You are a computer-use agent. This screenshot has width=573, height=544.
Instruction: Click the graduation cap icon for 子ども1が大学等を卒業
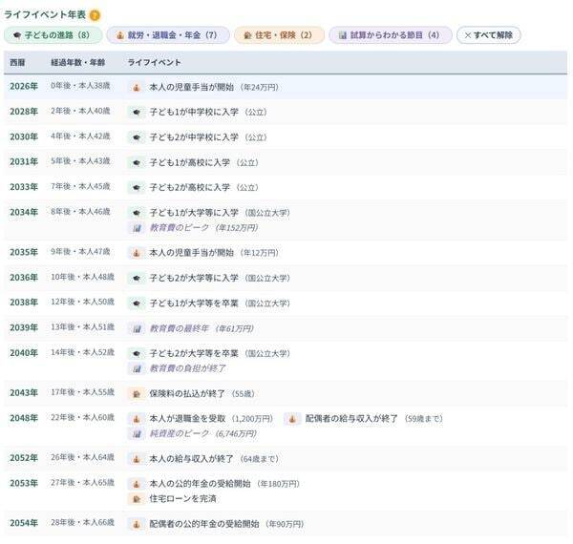click(x=137, y=303)
